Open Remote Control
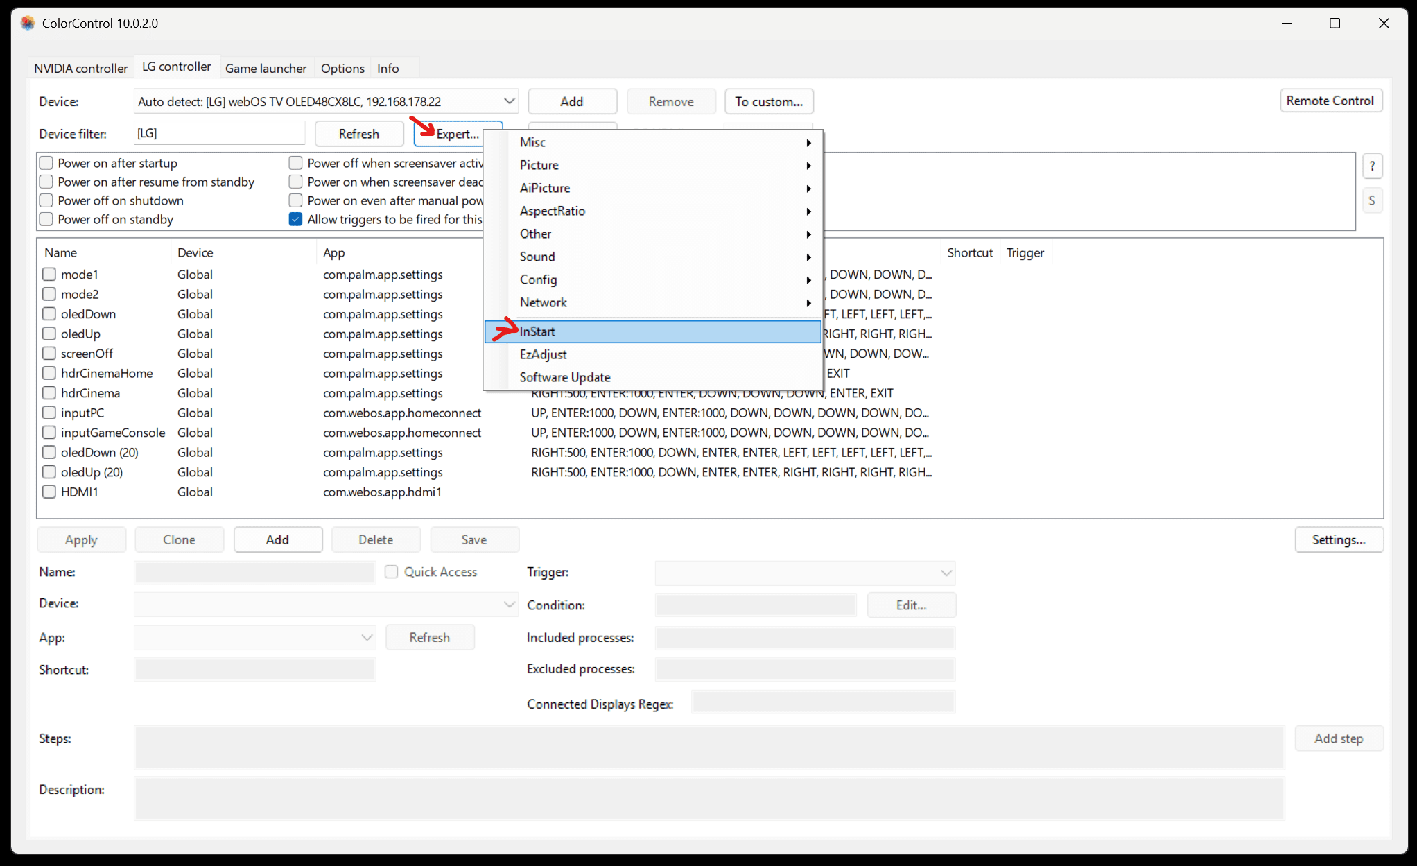This screenshot has height=866, width=1417. click(1330, 101)
